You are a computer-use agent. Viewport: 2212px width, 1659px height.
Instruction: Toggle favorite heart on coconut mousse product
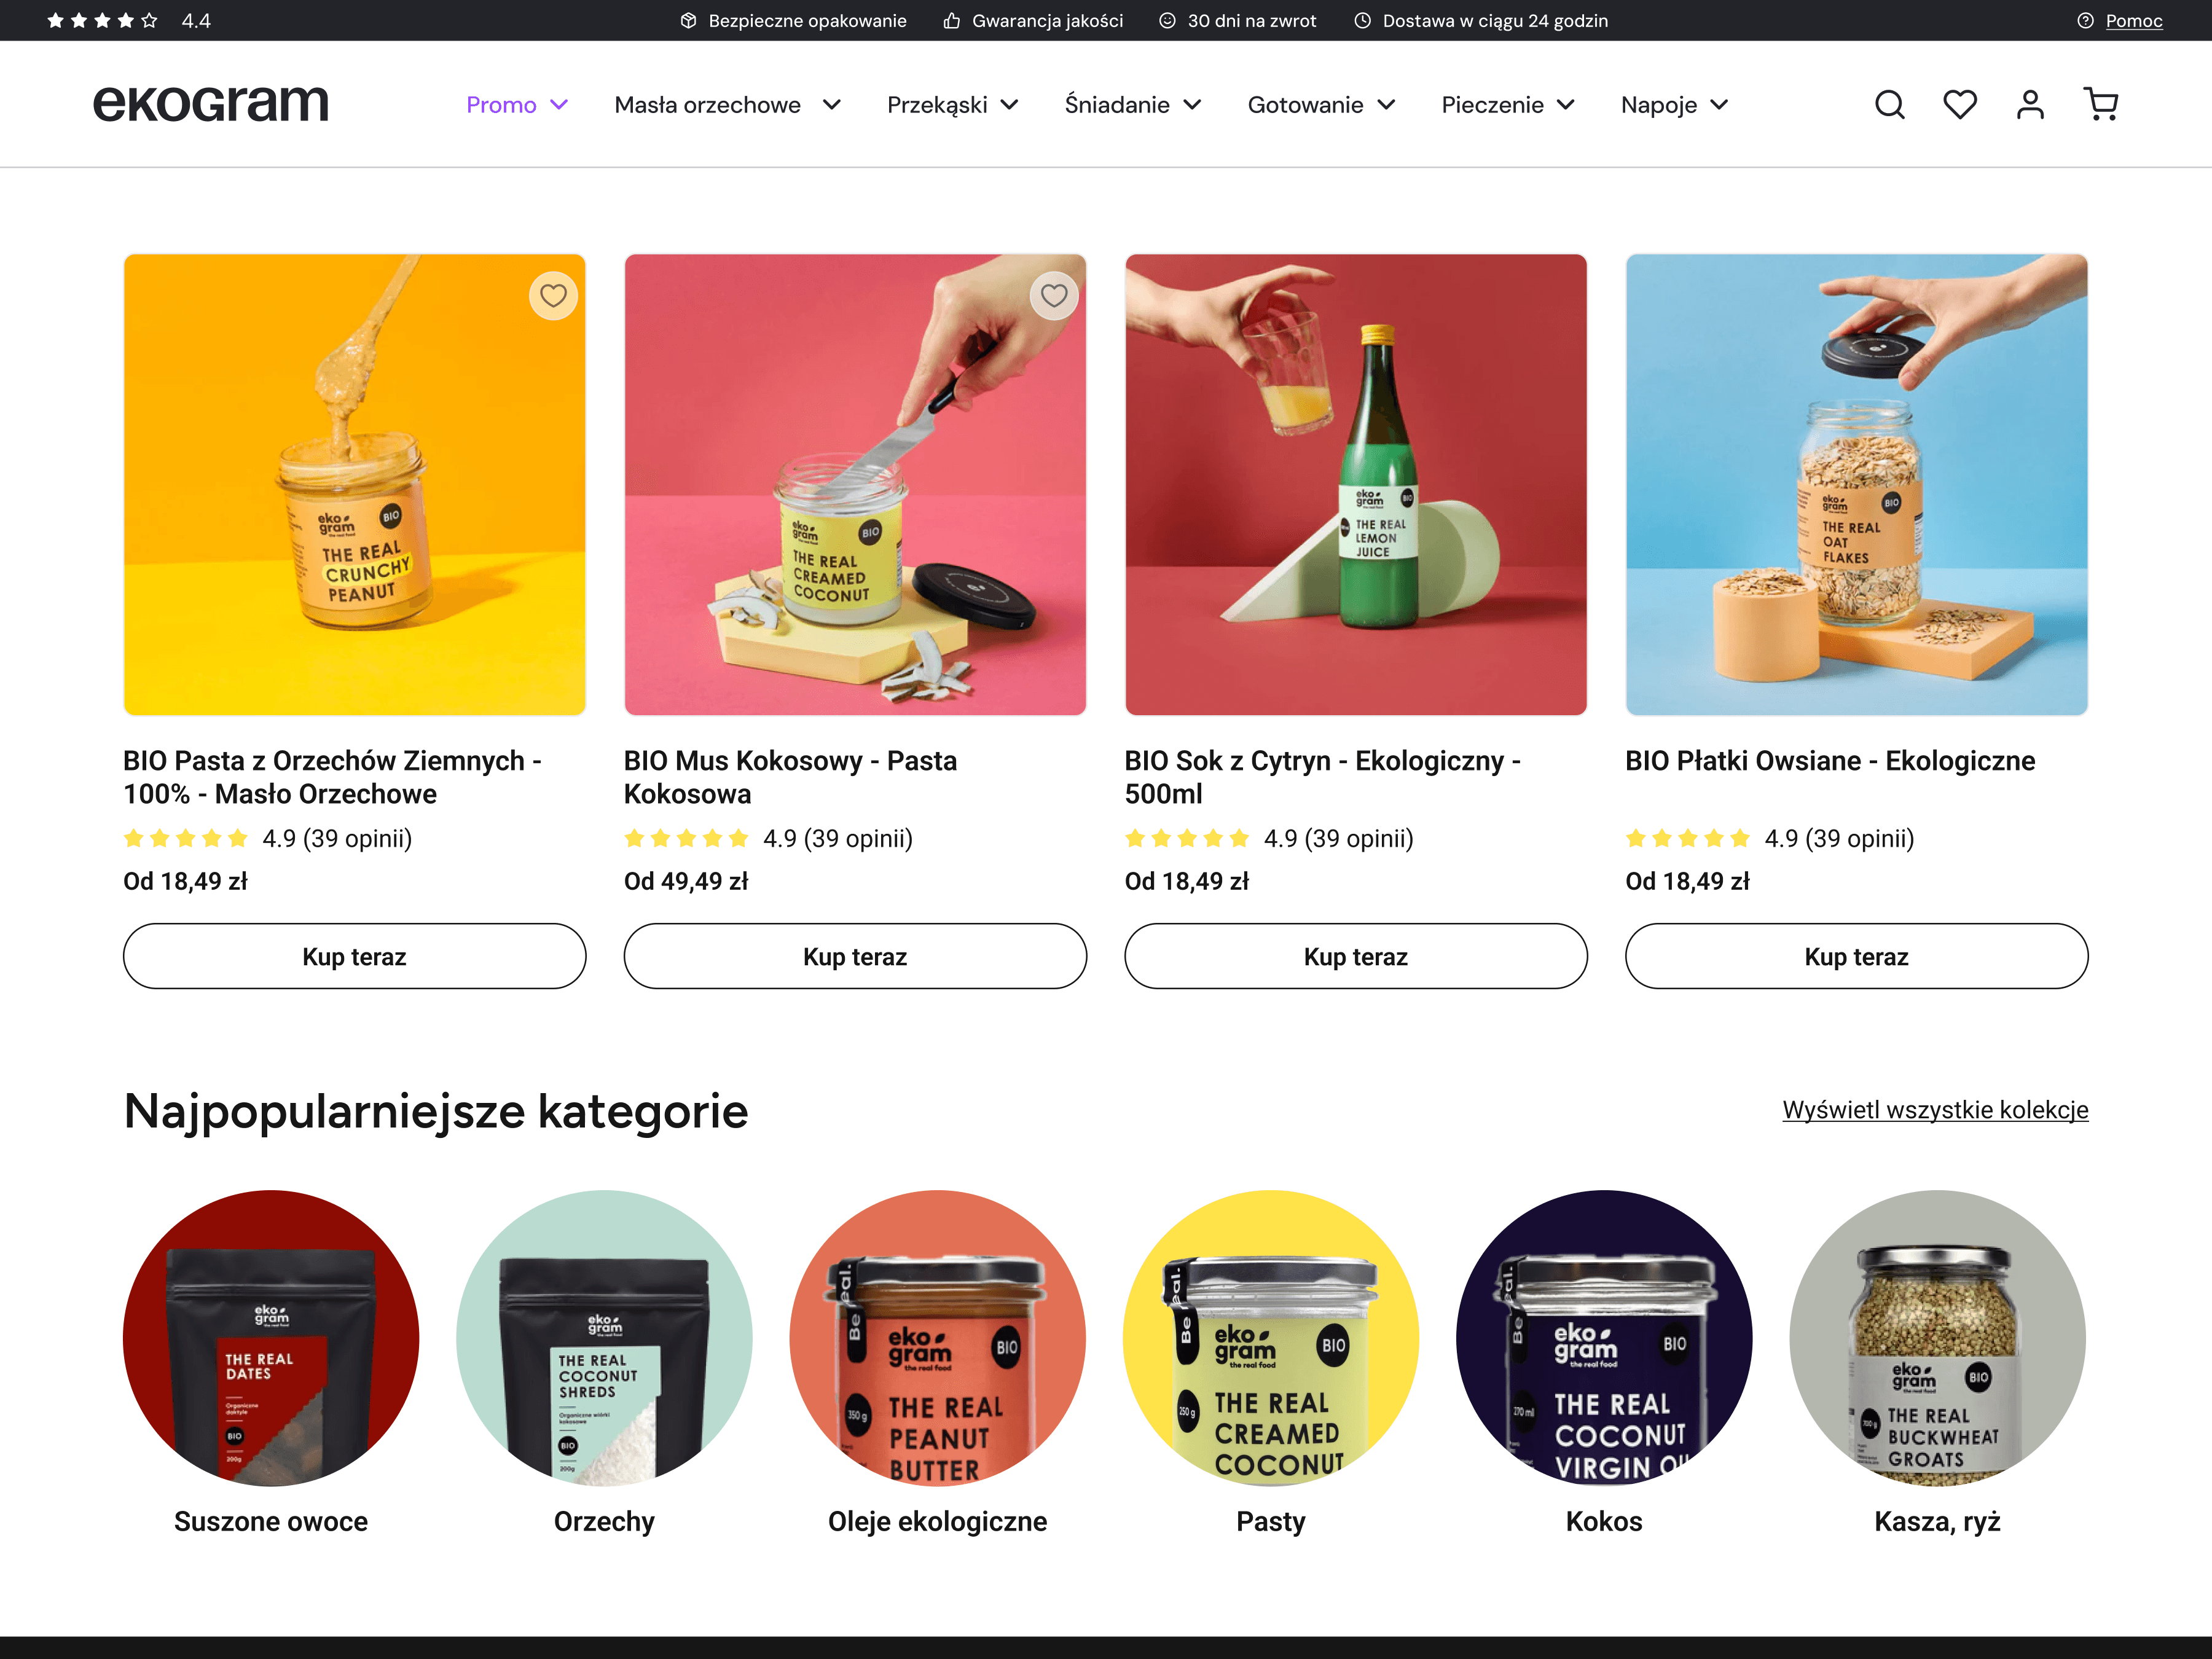[1054, 295]
